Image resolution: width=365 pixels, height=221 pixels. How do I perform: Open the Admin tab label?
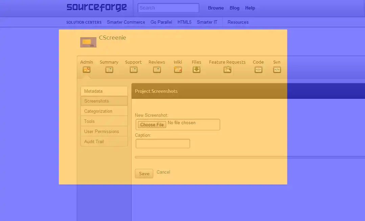pyautogui.click(x=87, y=62)
